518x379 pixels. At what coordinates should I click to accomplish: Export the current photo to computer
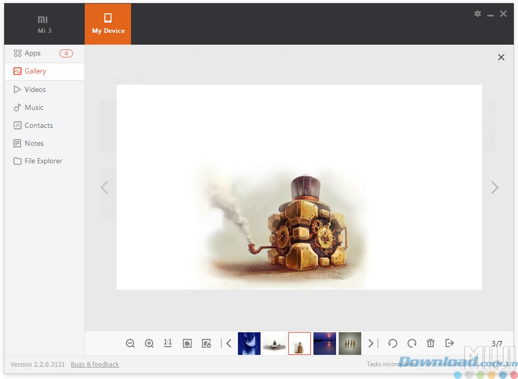(450, 343)
